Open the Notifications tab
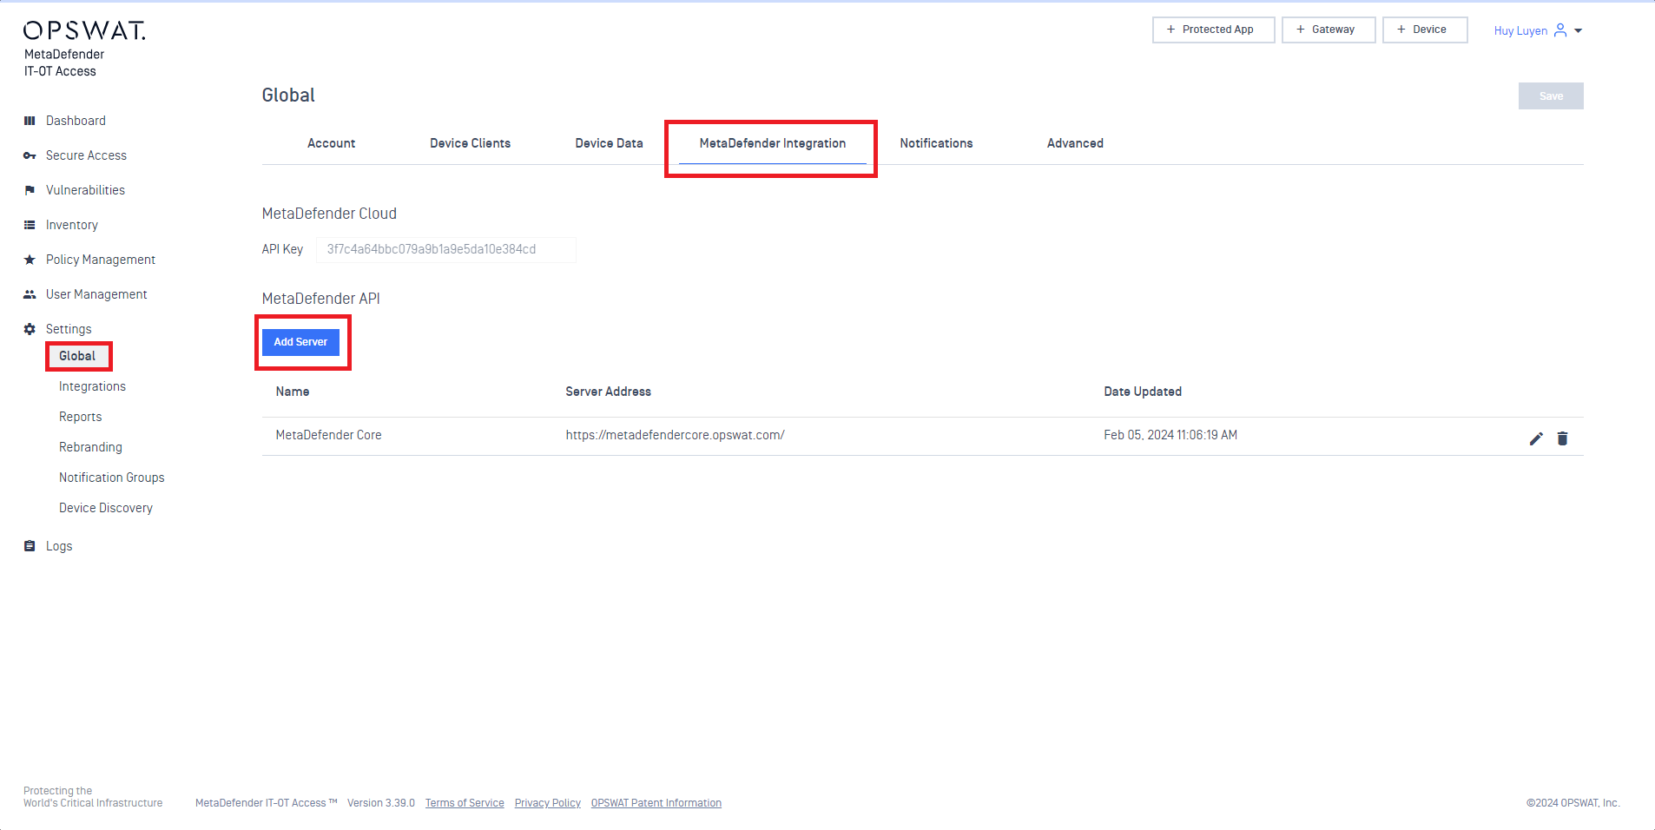The width and height of the screenshot is (1655, 830). pyautogui.click(x=936, y=143)
